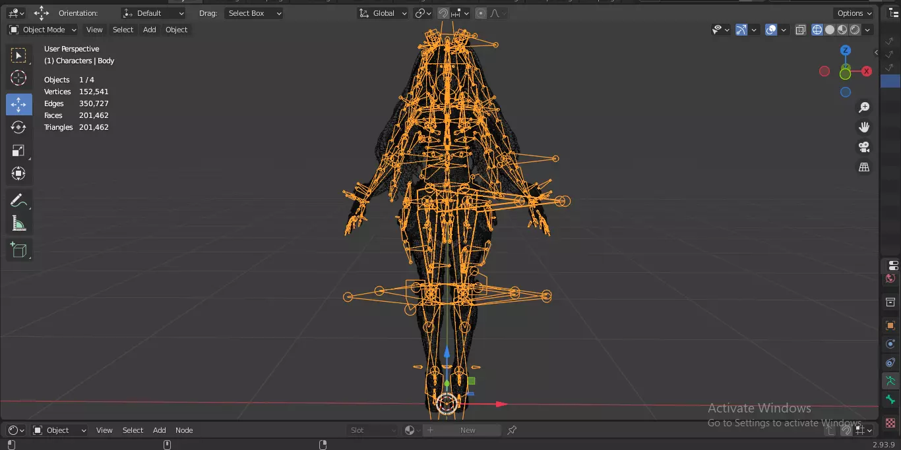
Task: Open the Collection properties tab icon
Action: pyautogui.click(x=890, y=302)
